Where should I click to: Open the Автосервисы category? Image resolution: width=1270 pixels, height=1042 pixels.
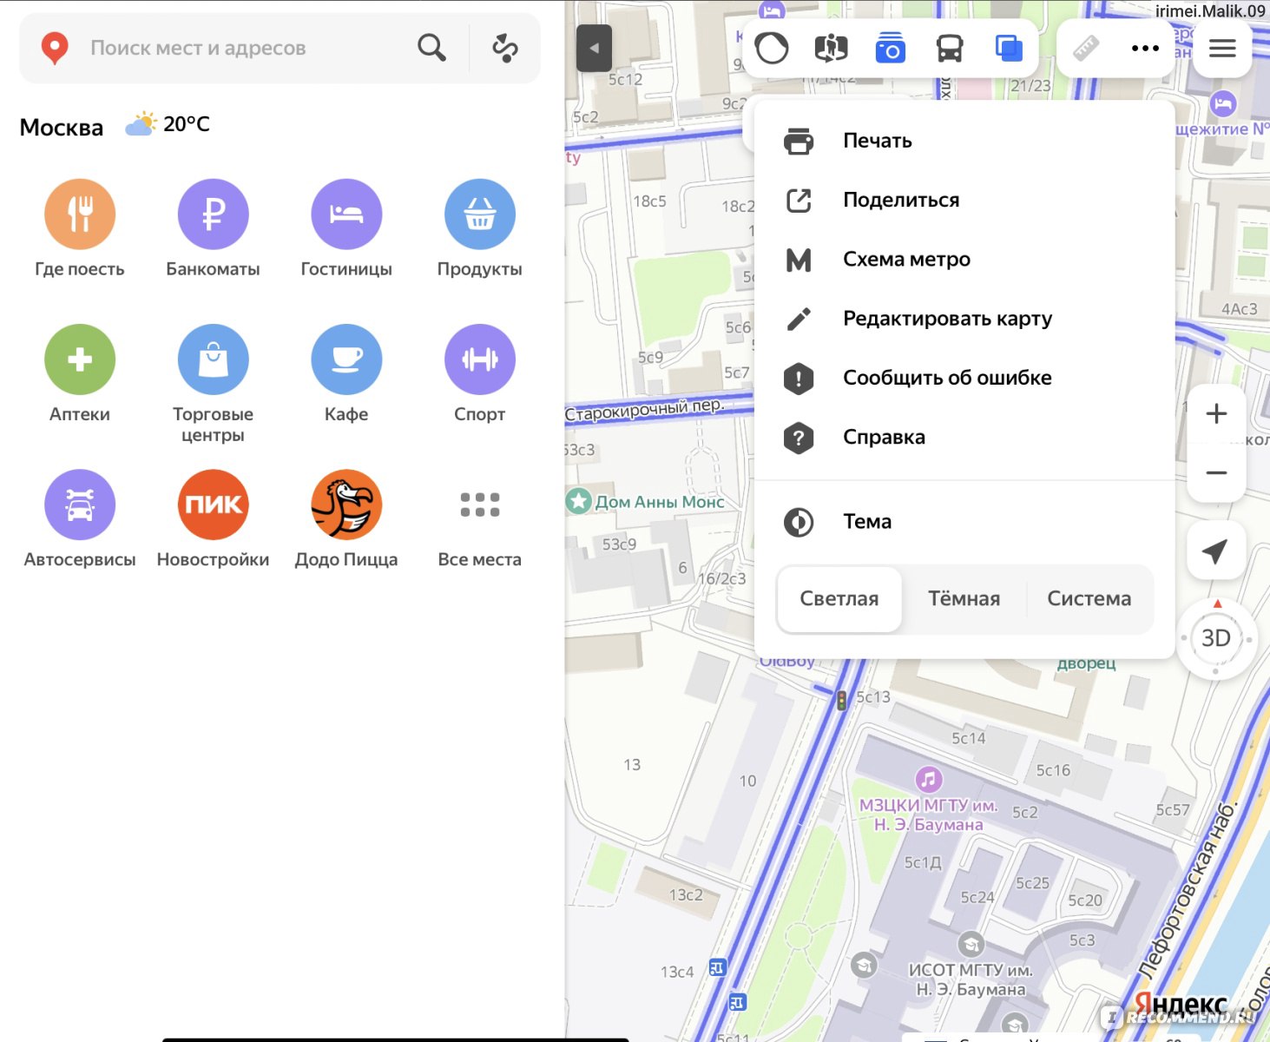coord(80,519)
